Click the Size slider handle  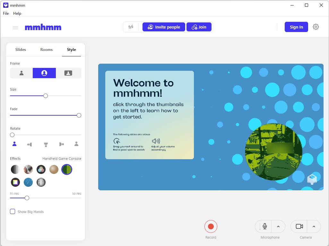[46, 96]
